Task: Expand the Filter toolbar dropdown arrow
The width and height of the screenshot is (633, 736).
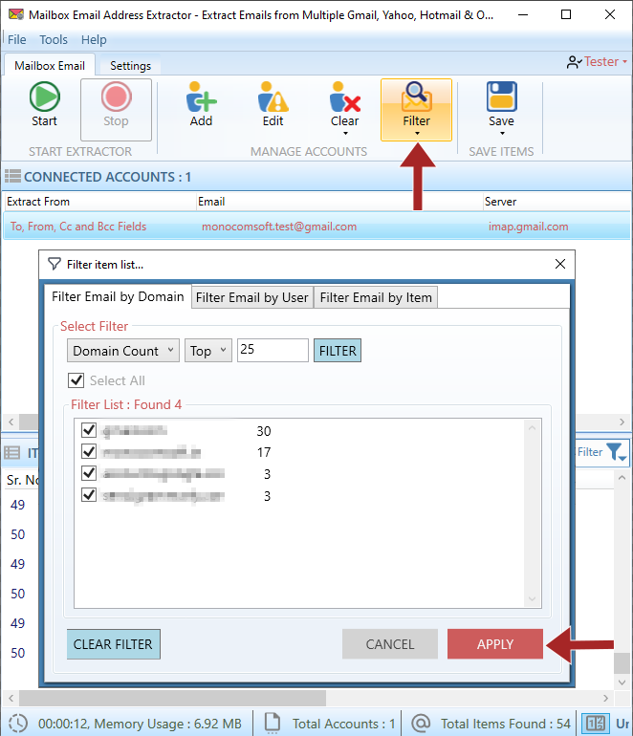Action: point(417,134)
